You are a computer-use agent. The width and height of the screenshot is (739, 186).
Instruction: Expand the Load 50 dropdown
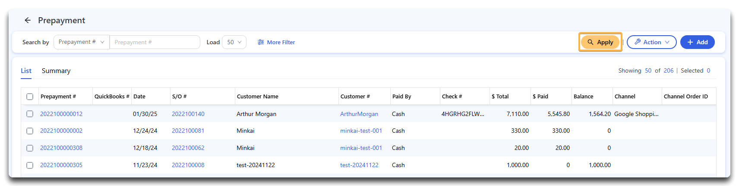pos(234,42)
